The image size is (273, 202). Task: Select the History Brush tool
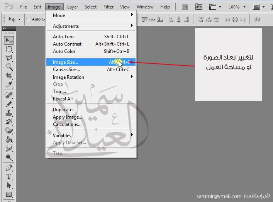click(x=9, y=122)
